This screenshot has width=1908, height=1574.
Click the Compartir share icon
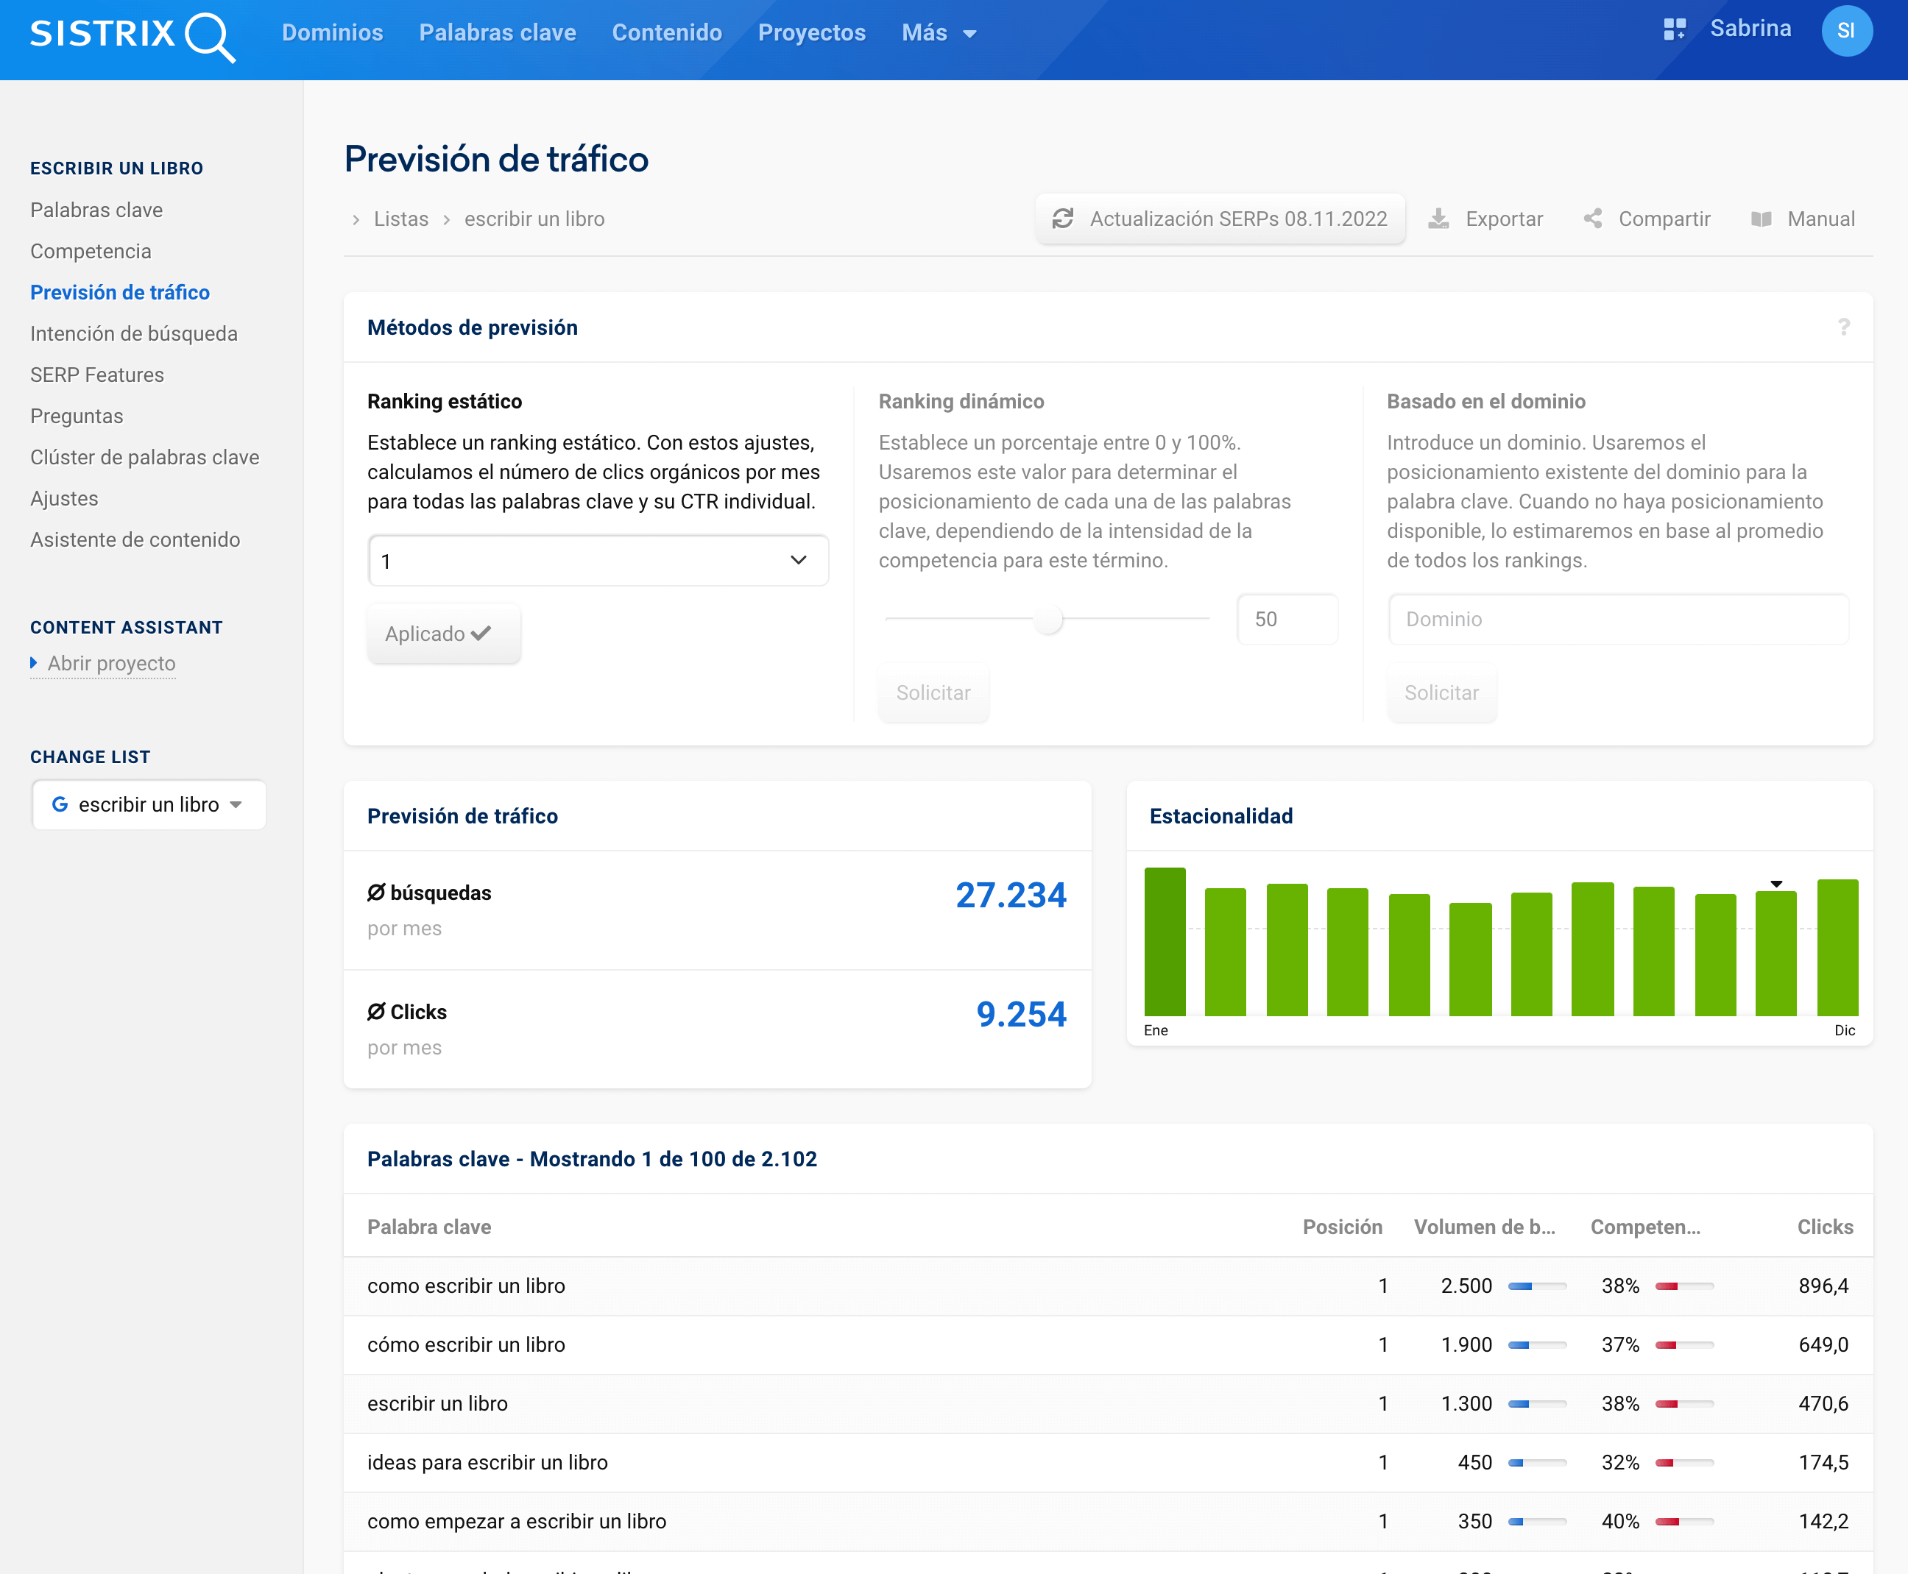[x=1594, y=219]
